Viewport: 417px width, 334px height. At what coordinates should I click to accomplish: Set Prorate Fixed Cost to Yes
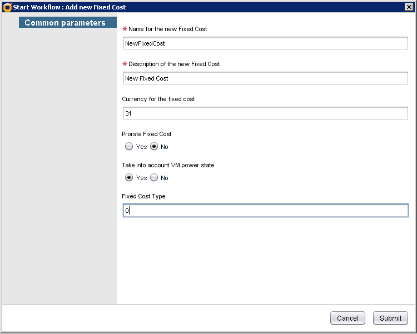pos(129,147)
